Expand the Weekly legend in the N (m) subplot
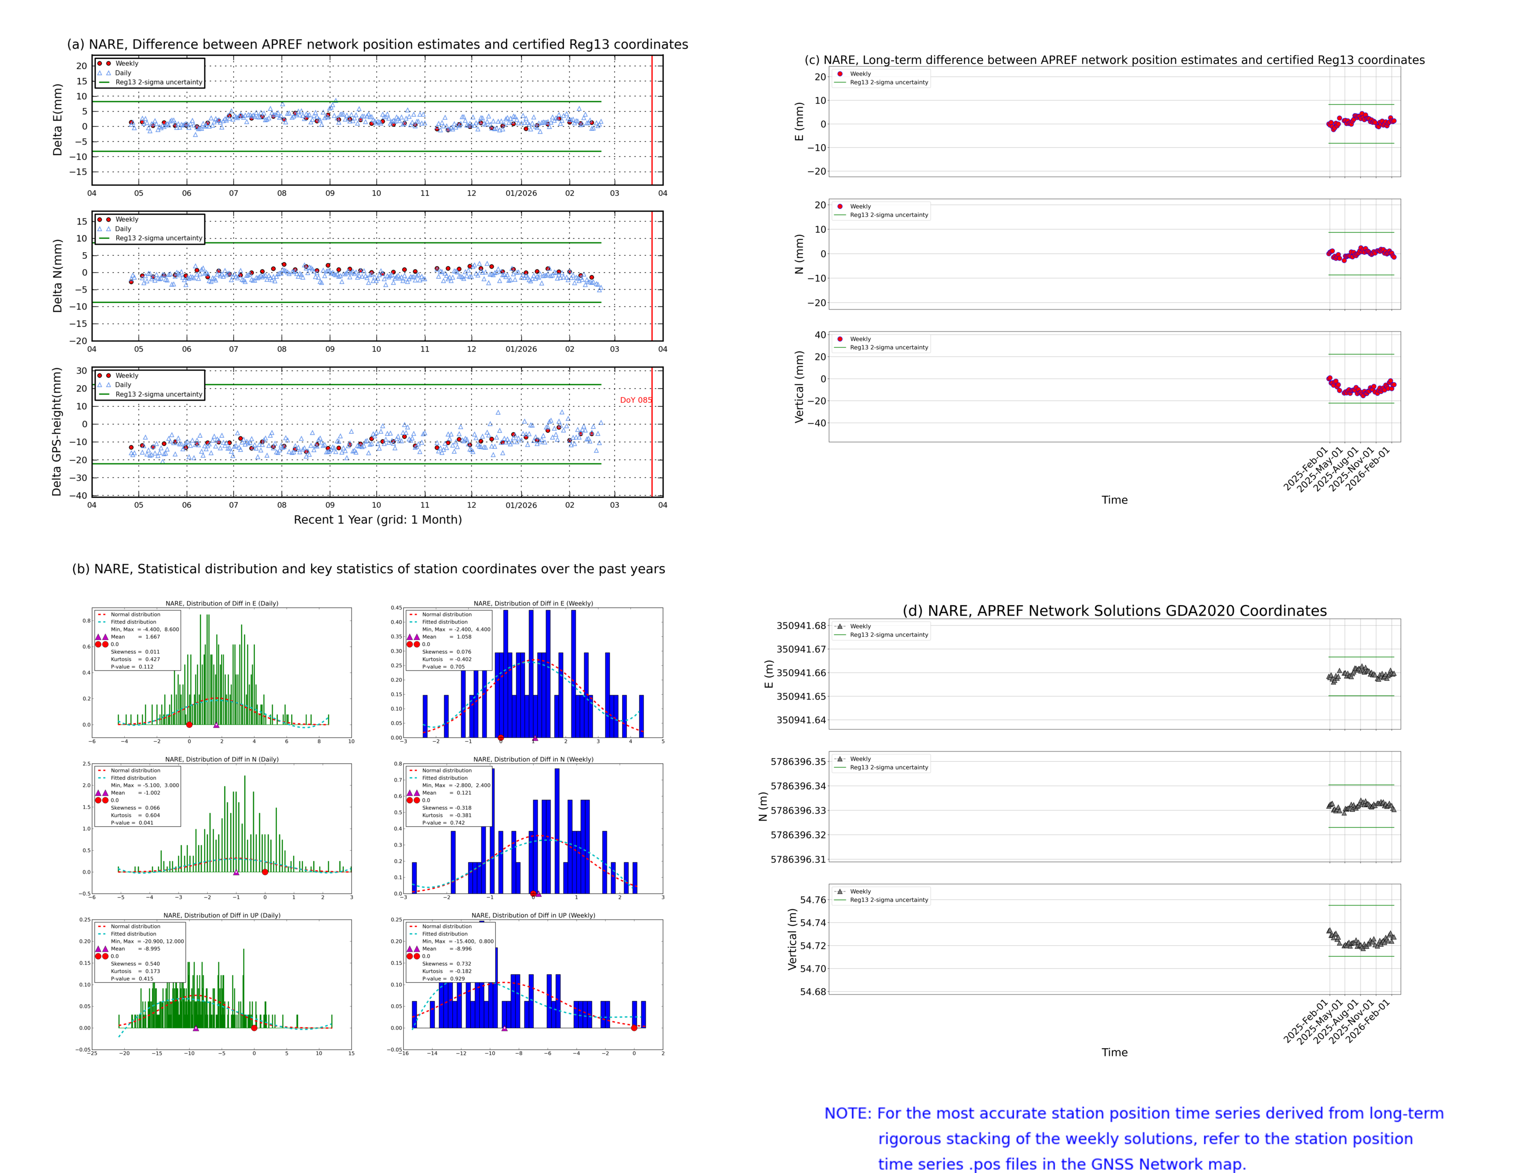 click(x=861, y=759)
